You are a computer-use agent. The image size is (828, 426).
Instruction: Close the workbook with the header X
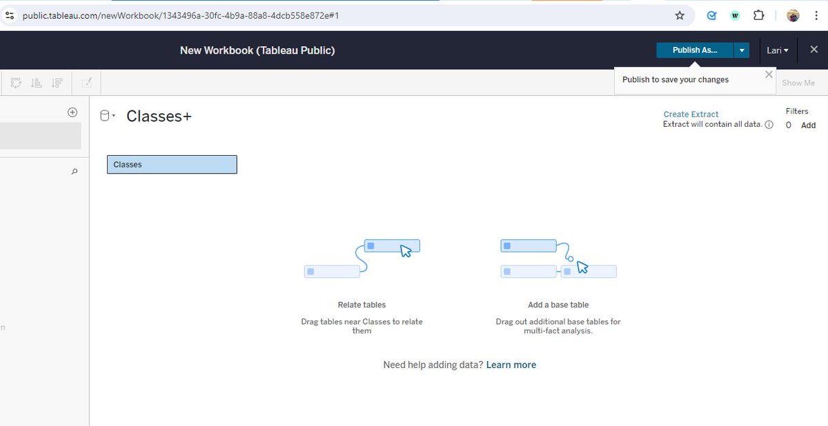[x=814, y=50]
